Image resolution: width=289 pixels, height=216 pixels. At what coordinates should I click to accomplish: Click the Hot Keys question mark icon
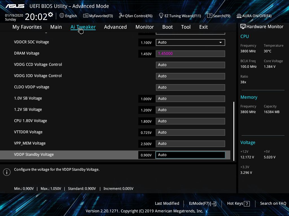tap(247, 204)
